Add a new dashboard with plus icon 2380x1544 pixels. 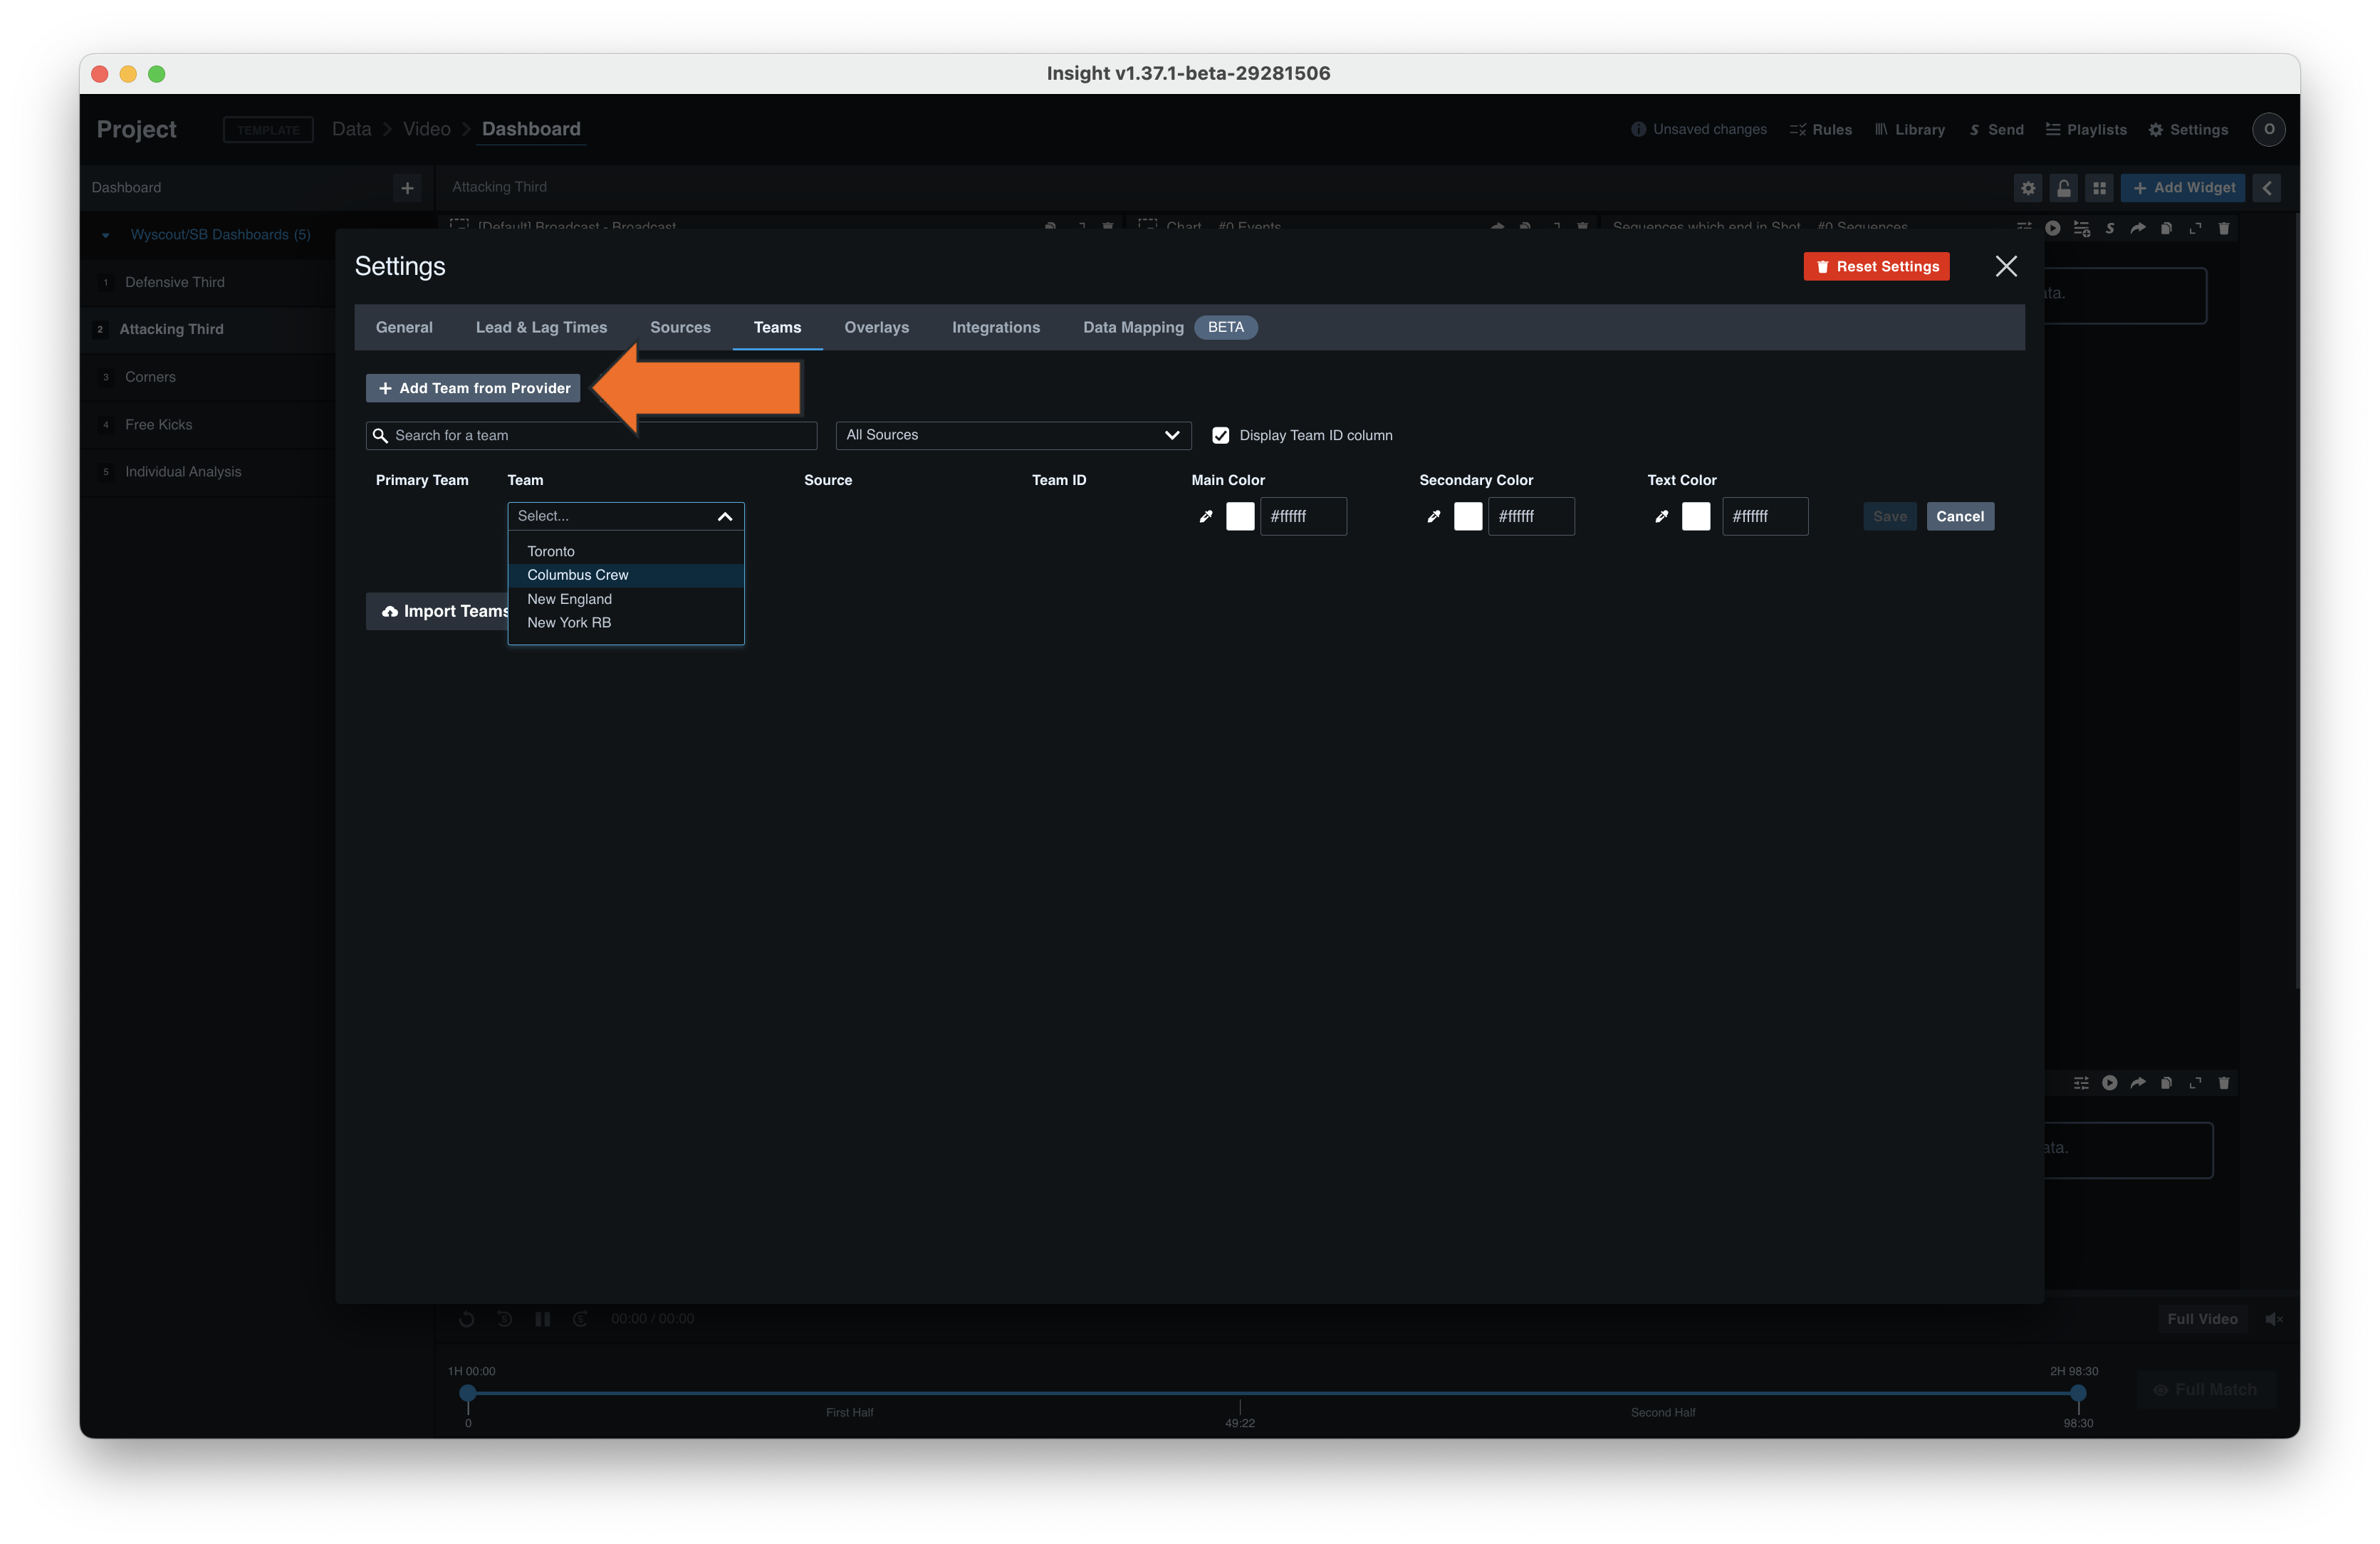click(x=407, y=188)
